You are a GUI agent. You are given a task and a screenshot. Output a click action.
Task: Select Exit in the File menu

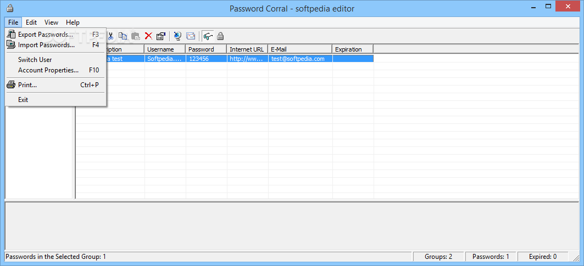coord(56,99)
